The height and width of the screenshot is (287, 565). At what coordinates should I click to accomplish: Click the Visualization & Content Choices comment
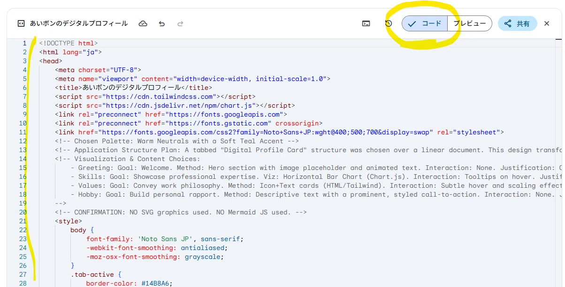pos(128,159)
